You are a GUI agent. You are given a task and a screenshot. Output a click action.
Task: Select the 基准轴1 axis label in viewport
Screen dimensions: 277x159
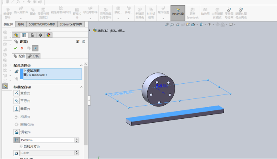[x=162, y=86]
